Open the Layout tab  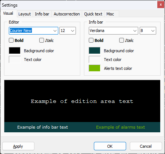coord(25,14)
